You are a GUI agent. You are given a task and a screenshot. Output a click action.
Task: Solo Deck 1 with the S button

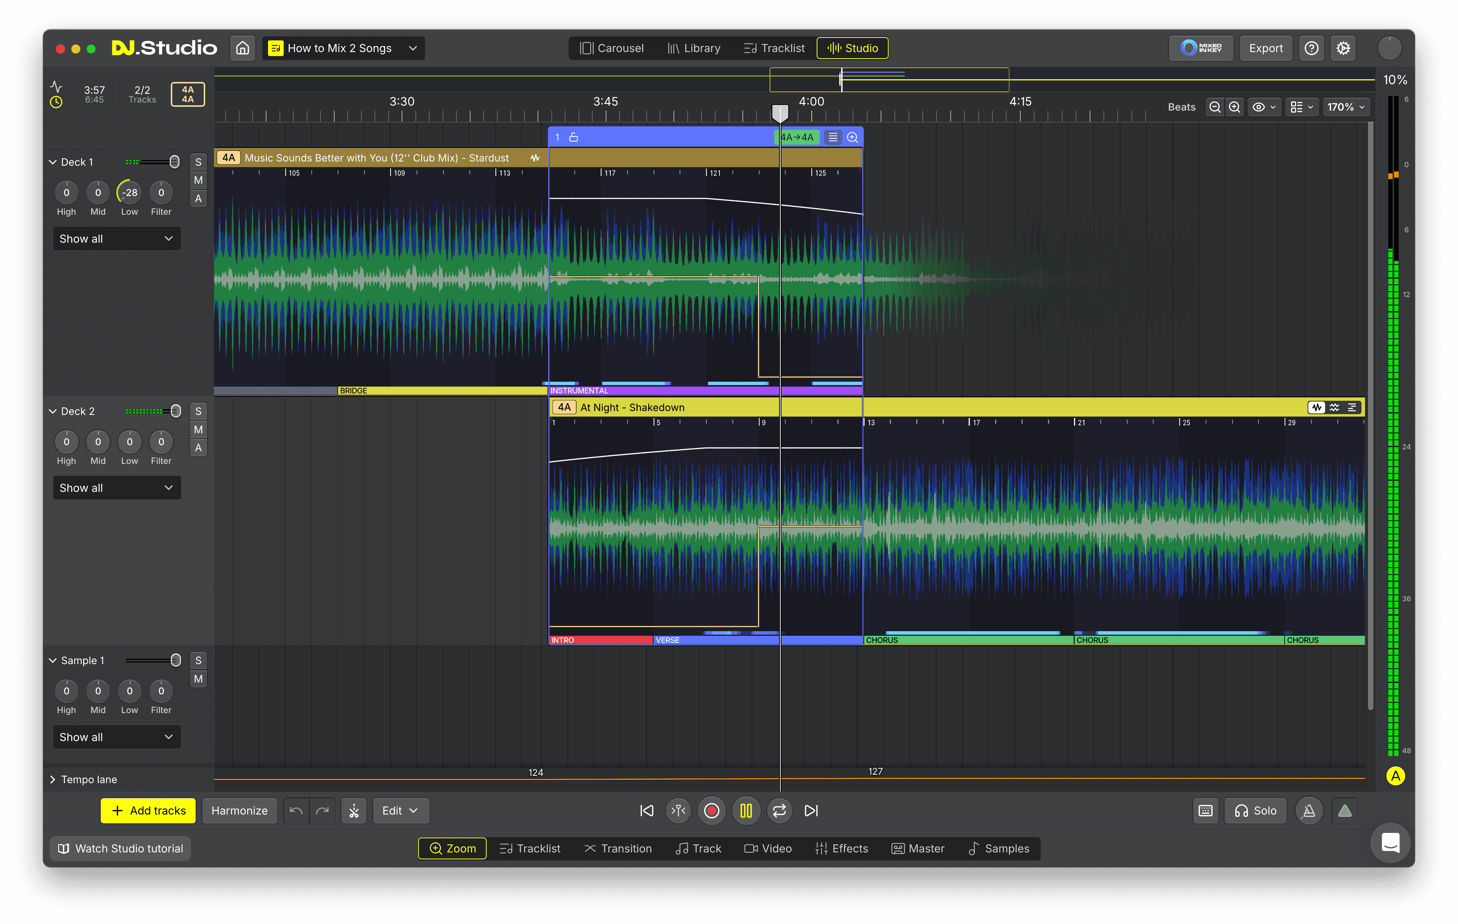(198, 162)
